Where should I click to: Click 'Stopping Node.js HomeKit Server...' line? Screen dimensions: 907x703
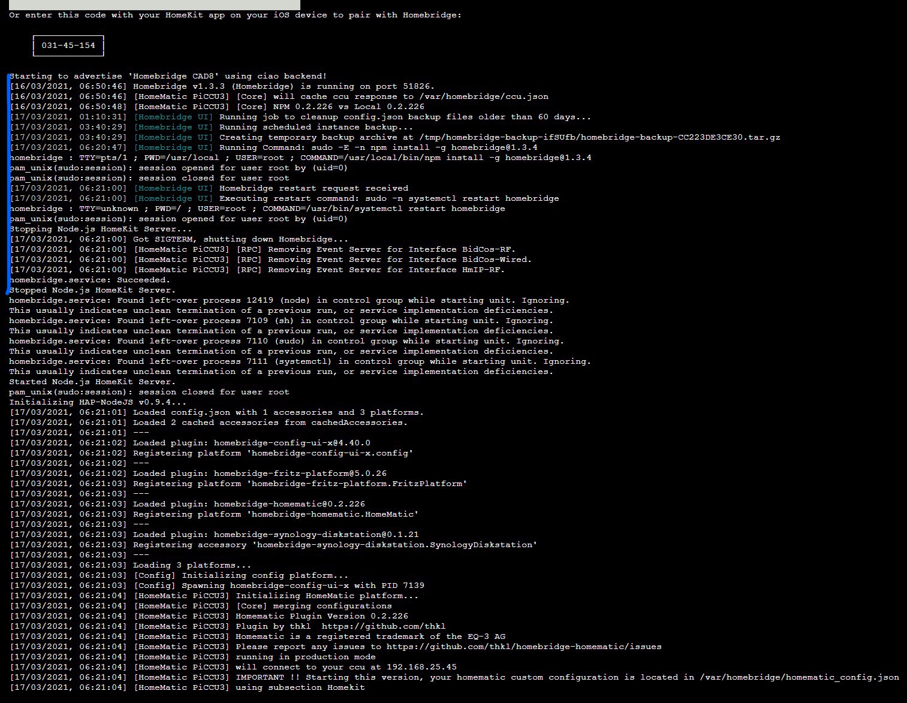coord(101,229)
